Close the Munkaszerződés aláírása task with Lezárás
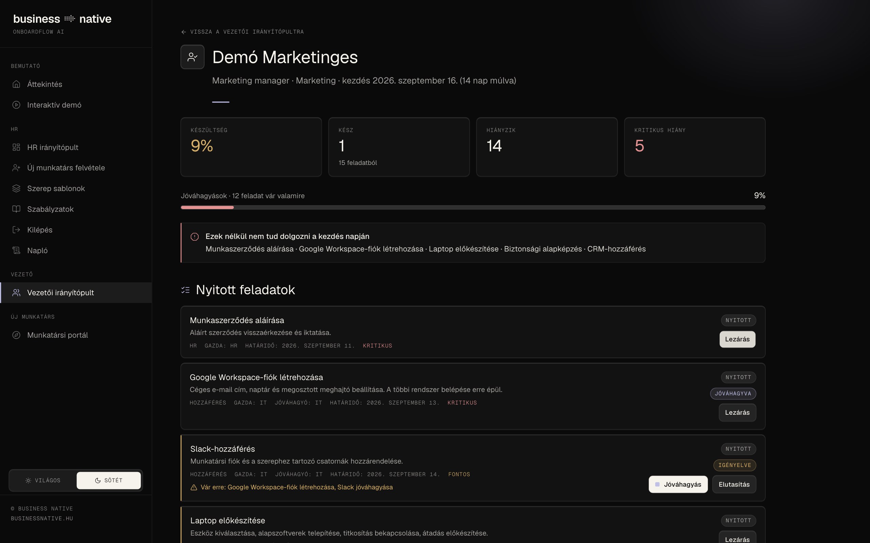Image resolution: width=870 pixels, height=543 pixels. [737, 339]
